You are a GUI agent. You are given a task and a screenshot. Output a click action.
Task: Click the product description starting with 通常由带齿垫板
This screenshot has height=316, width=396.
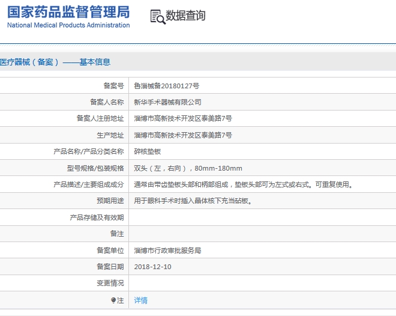[x=244, y=184]
